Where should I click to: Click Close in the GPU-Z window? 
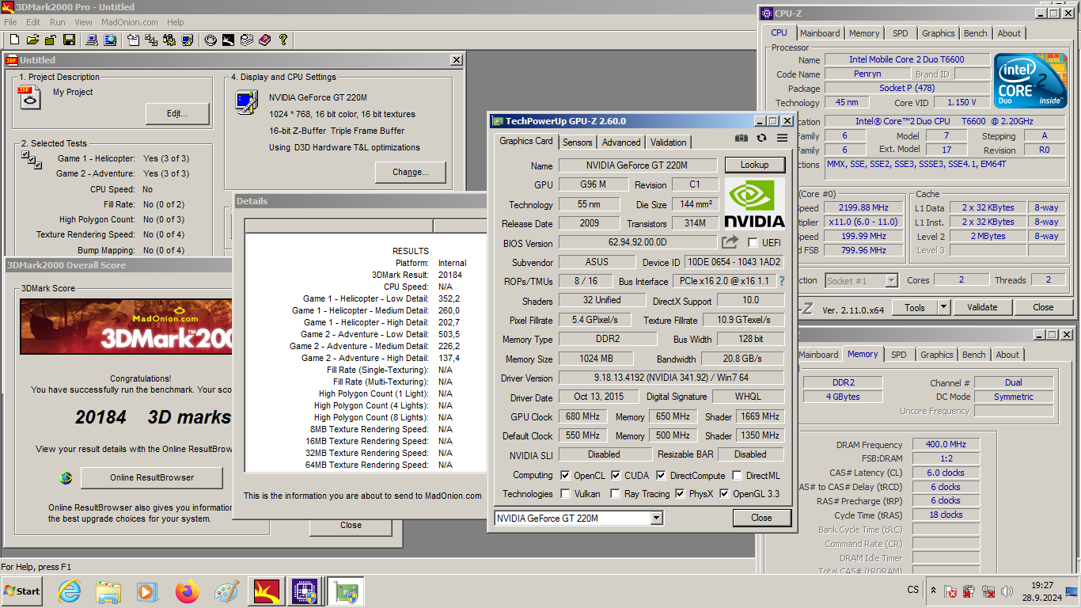(x=762, y=518)
